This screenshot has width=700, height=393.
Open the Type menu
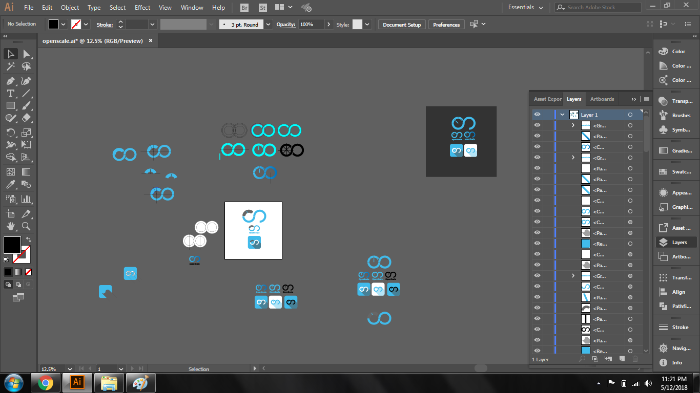tap(94, 8)
